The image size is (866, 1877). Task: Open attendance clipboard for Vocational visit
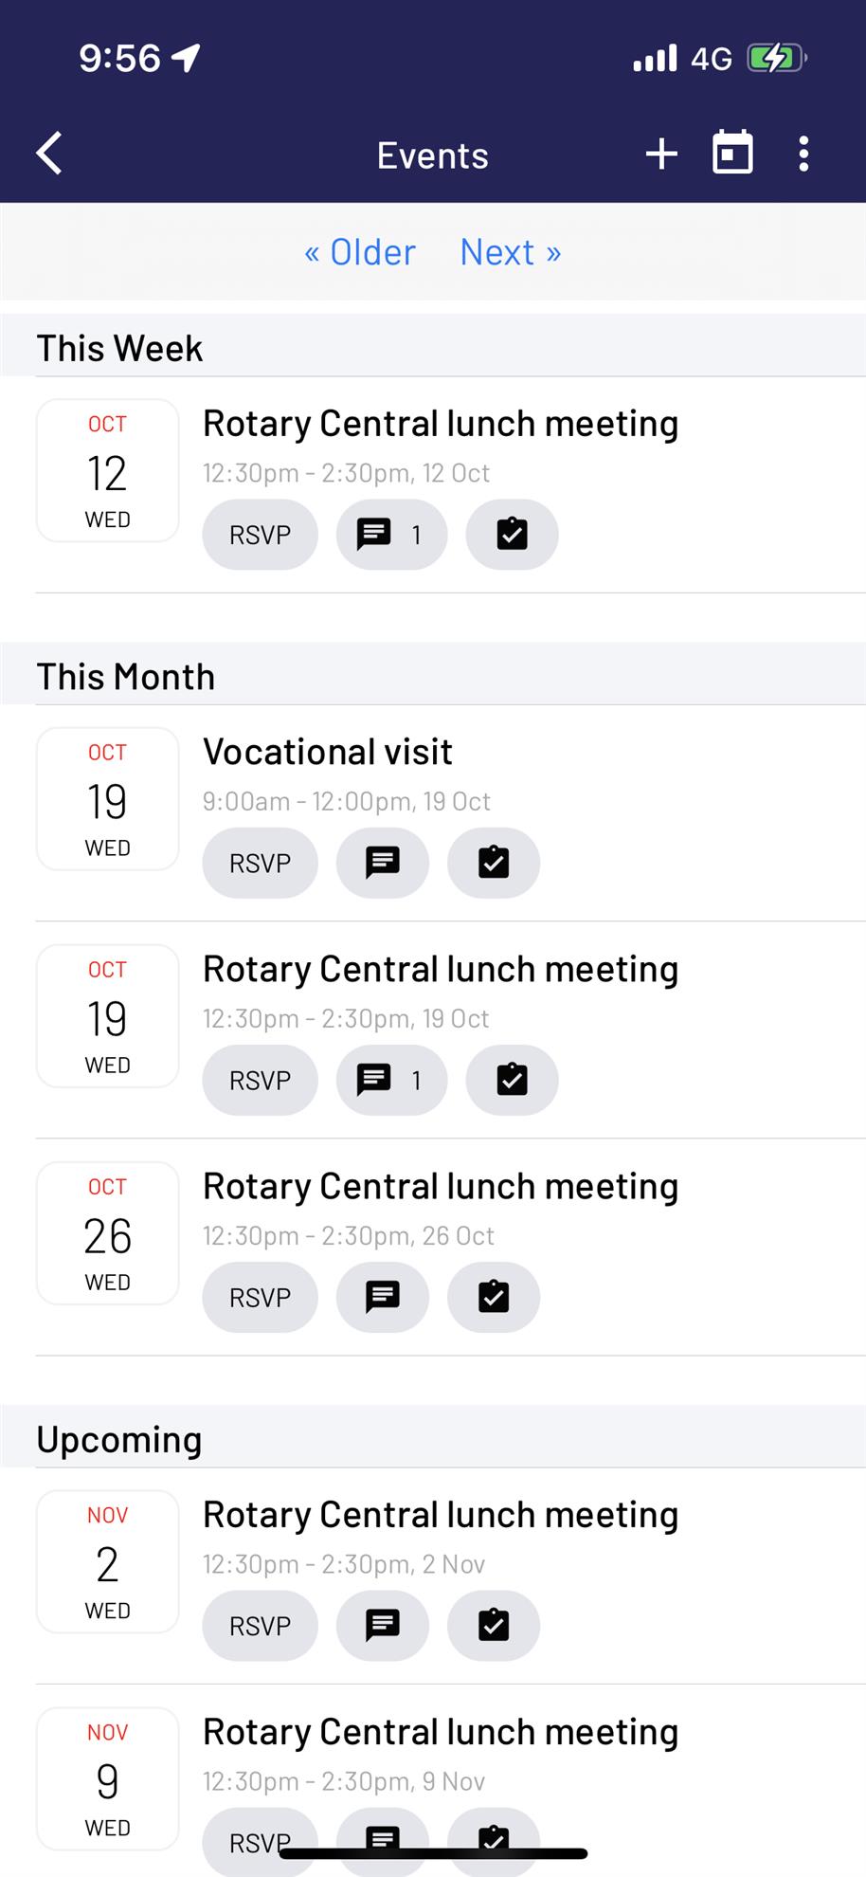[x=494, y=863]
